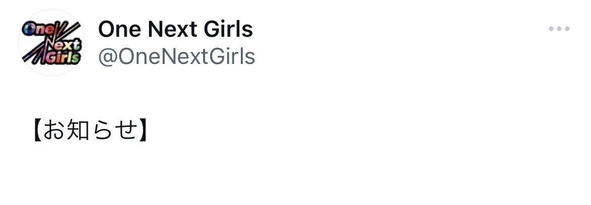Go to profile from bold account name
591x205 pixels.
click(x=175, y=29)
